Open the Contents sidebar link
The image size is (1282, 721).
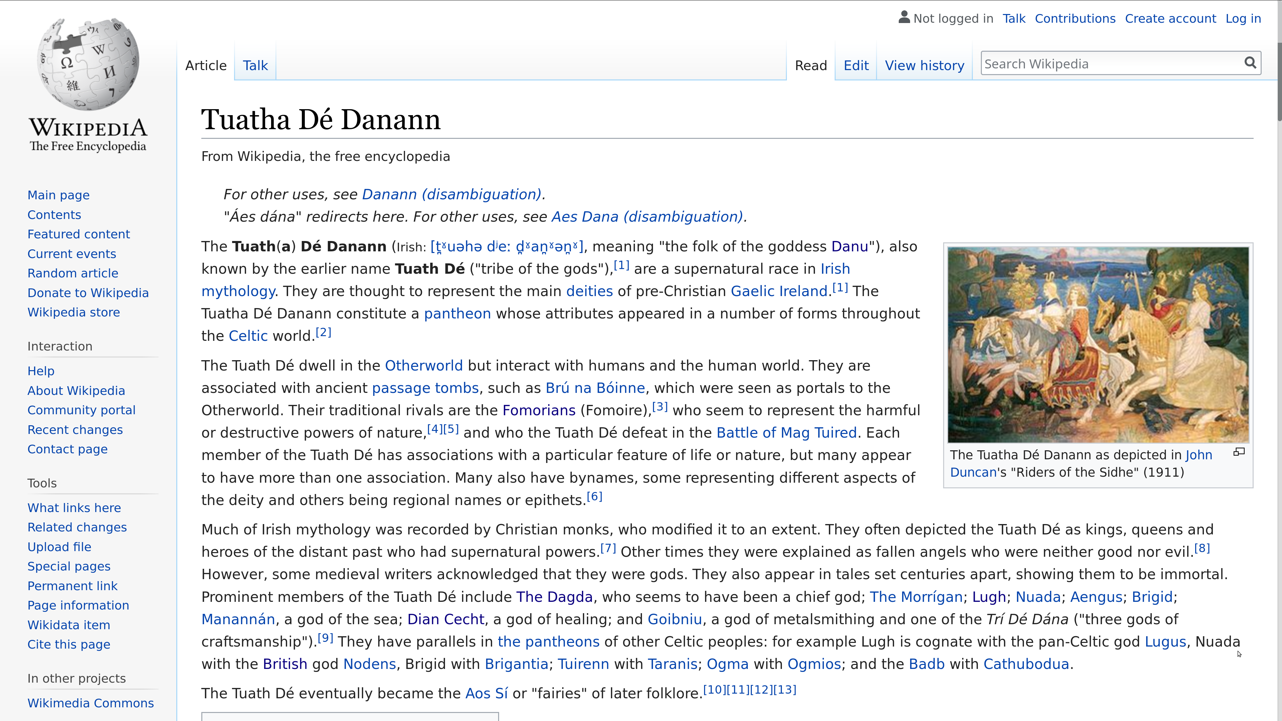pyautogui.click(x=54, y=215)
